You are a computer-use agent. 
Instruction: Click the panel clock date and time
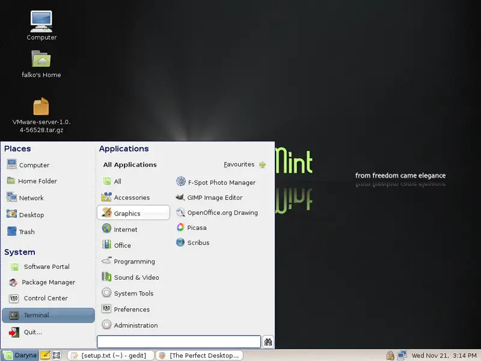[x=444, y=356]
